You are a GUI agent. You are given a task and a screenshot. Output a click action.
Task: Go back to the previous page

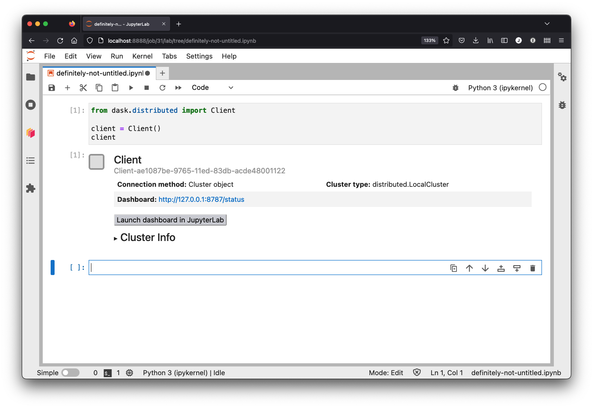(32, 40)
